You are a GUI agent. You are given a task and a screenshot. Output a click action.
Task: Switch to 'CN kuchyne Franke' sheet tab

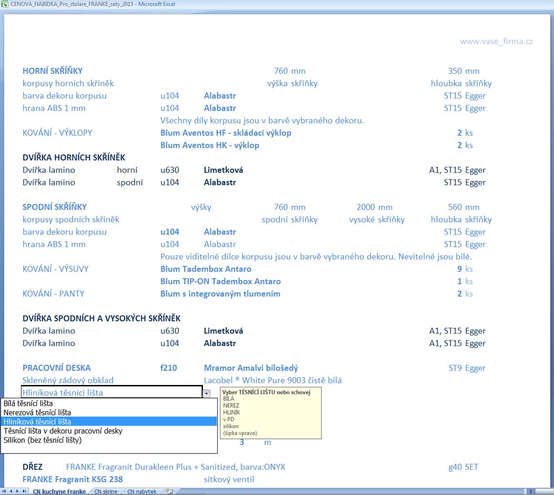(x=59, y=492)
